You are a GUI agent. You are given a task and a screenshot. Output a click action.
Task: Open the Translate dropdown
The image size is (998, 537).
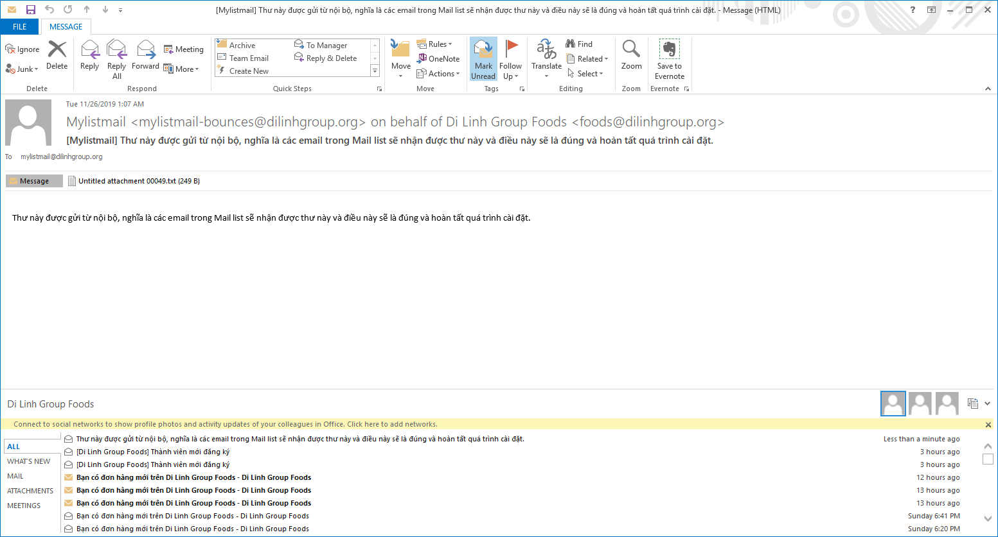pyautogui.click(x=546, y=58)
